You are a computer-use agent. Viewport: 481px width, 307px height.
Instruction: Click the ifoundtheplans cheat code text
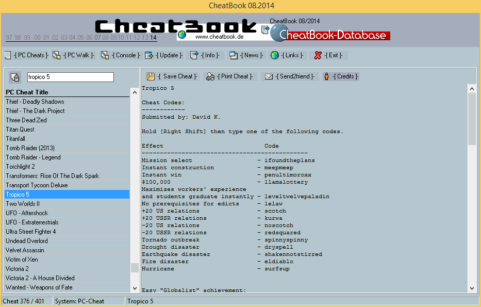[290, 160]
